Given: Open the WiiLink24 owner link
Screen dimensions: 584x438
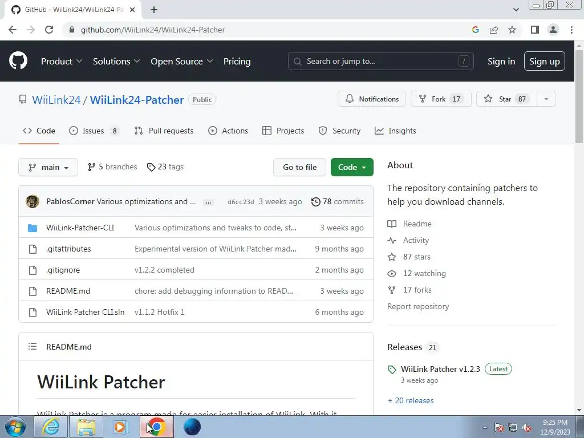Looking at the screenshot, I should [56, 100].
